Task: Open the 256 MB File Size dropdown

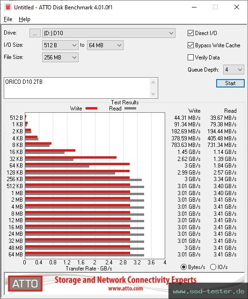Action: [x=60, y=58]
